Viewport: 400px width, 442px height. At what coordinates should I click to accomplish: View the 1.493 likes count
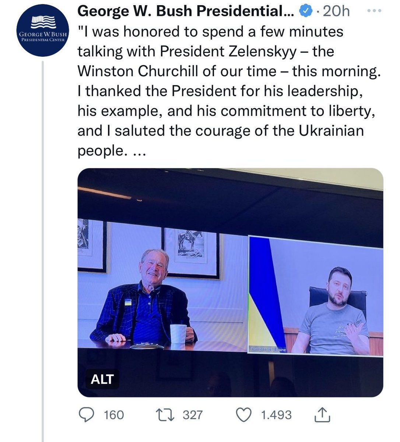[276, 415]
